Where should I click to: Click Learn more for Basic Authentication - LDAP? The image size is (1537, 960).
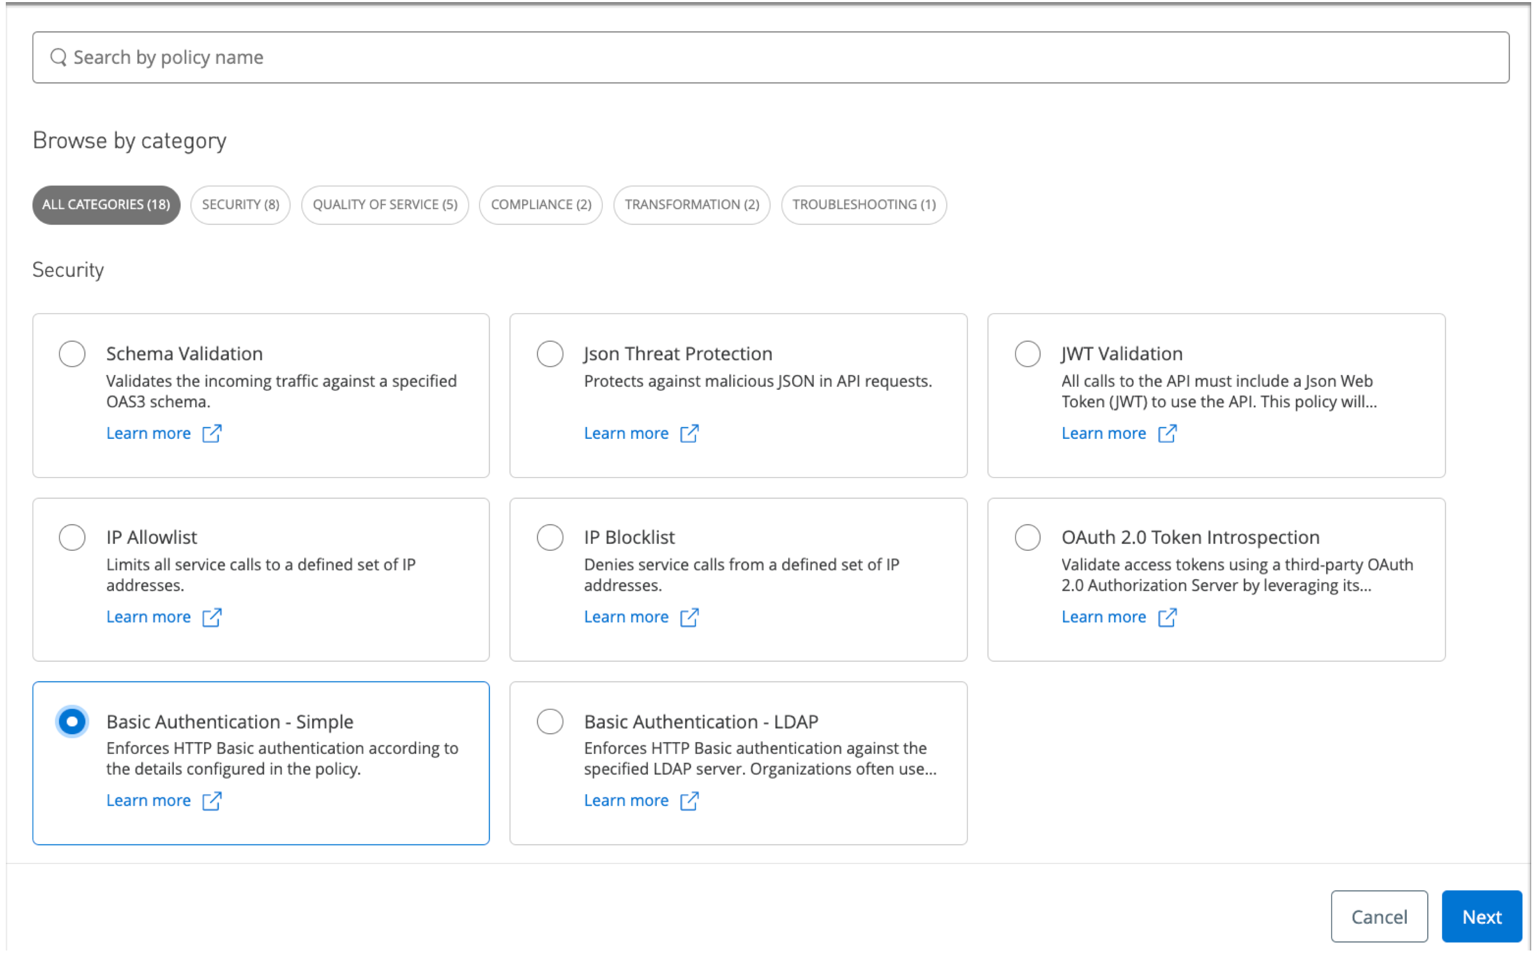[x=626, y=800]
